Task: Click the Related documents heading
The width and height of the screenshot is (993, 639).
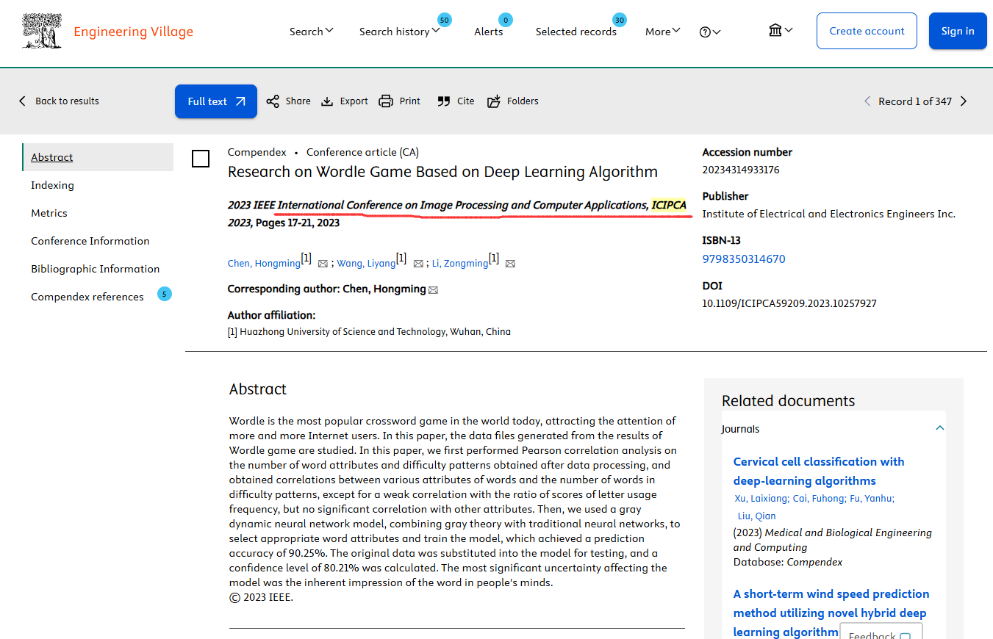Action: click(788, 401)
